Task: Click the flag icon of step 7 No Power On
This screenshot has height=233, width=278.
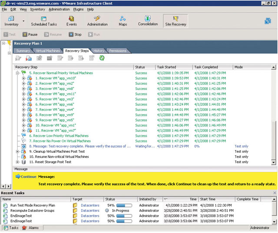Action: [x=23, y=141]
